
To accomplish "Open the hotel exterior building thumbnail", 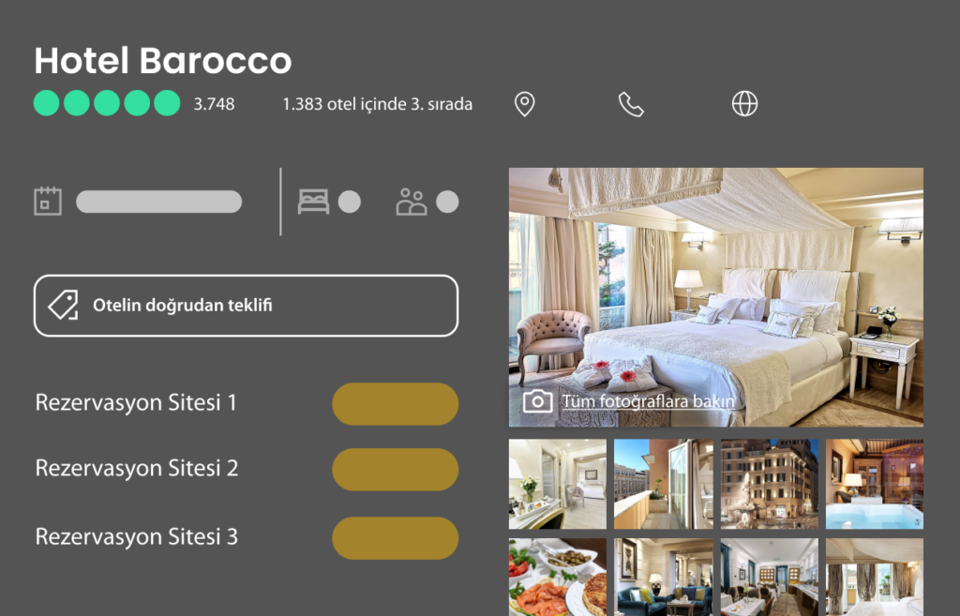I will 769,484.
